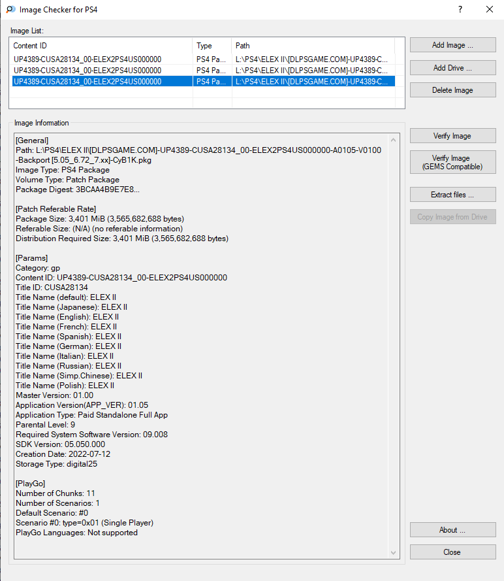
Task: Click Title Name (Polish): ELEX II line
Action: [x=65, y=386]
